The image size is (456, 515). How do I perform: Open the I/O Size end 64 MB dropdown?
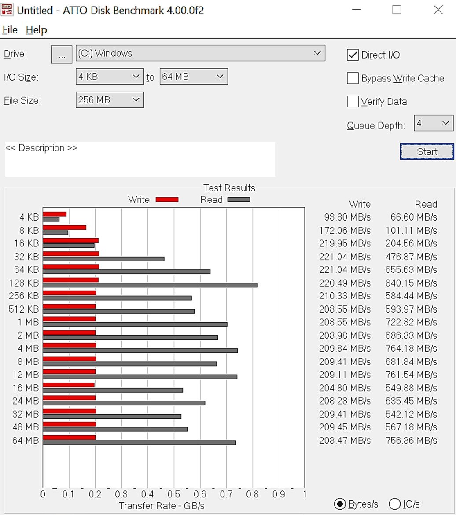(194, 77)
